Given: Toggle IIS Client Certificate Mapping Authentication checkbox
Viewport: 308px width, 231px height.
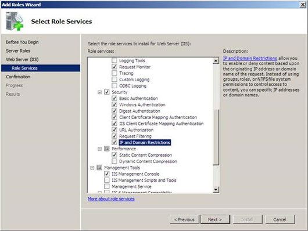Looking at the screenshot, I should [114, 124].
